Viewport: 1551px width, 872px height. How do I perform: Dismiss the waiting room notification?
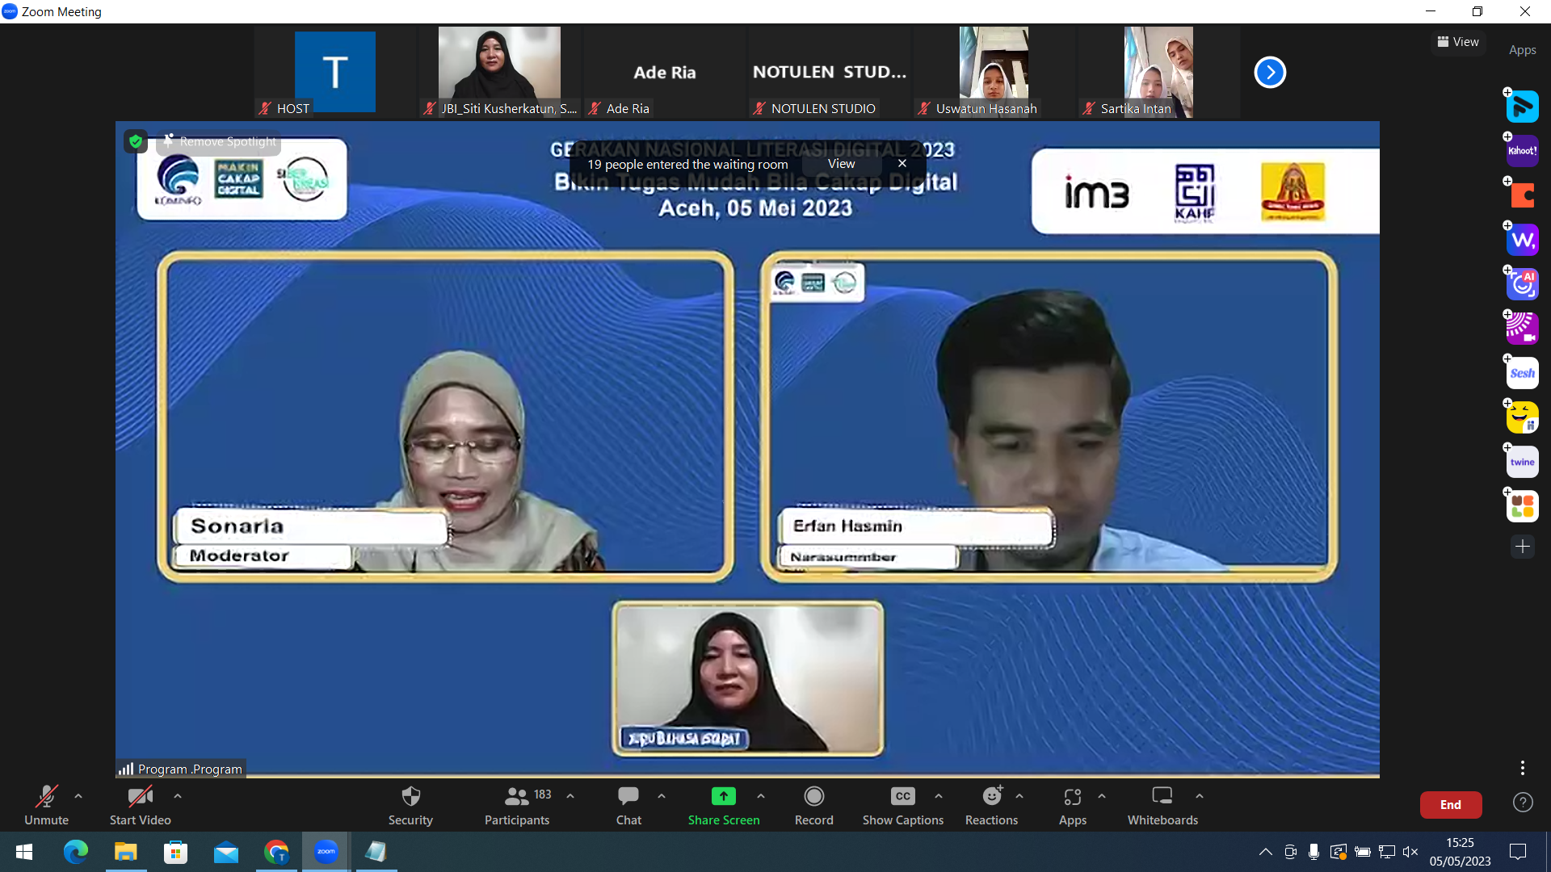click(902, 163)
